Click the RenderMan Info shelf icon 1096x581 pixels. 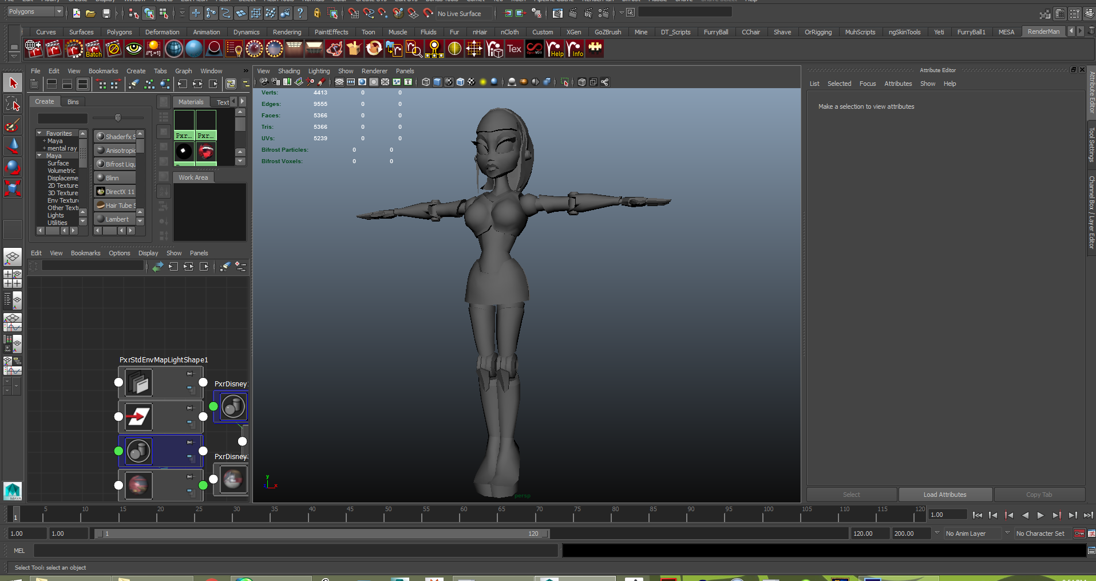[575, 49]
